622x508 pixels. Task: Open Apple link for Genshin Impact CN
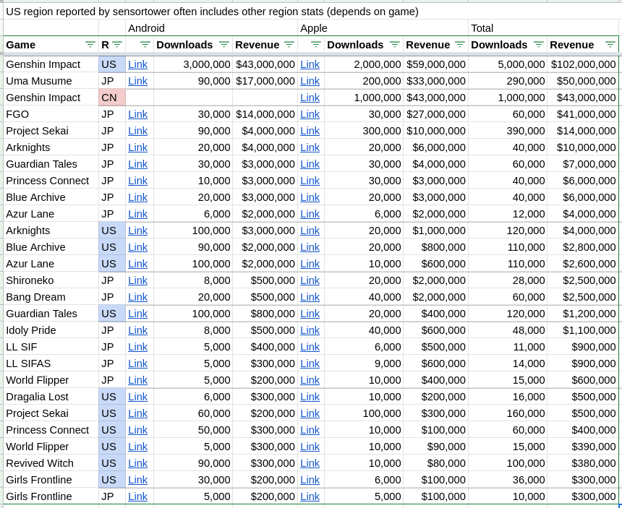click(x=310, y=98)
